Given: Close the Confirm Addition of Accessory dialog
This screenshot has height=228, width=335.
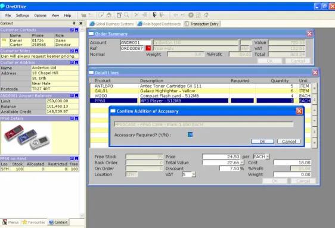Looking at the screenshot, I should (299, 111).
